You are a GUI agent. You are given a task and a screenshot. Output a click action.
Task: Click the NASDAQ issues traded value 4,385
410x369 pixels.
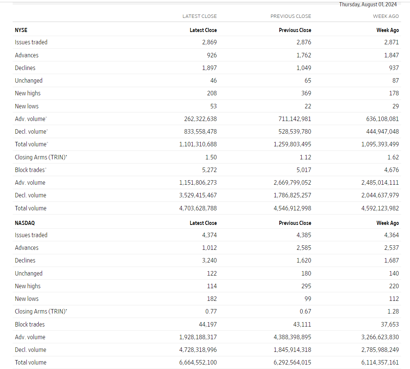pyautogui.click(x=304, y=235)
